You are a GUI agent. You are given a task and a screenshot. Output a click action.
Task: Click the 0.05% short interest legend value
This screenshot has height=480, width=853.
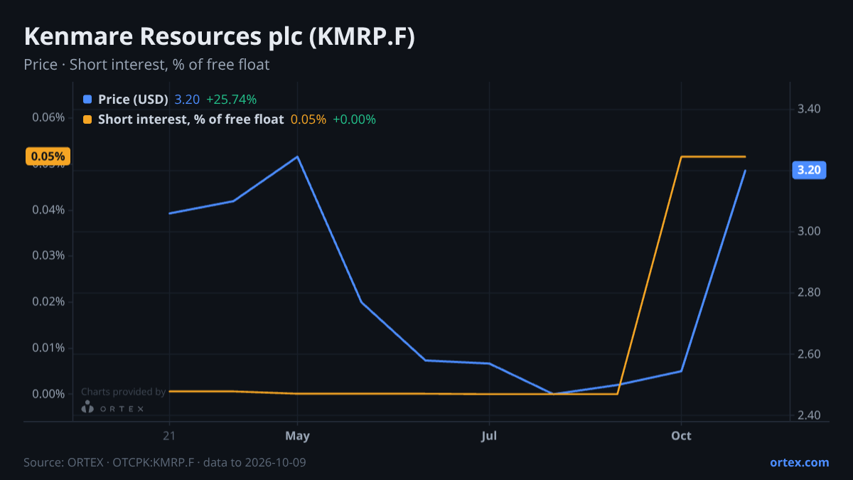tap(309, 119)
